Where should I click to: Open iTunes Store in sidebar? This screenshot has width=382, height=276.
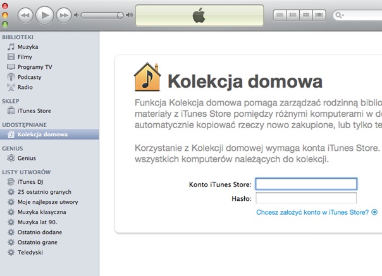(34, 111)
